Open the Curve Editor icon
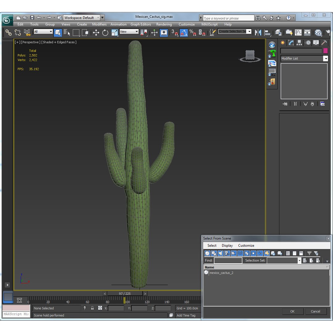This screenshot has height=333, width=333. tap(298, 32)
